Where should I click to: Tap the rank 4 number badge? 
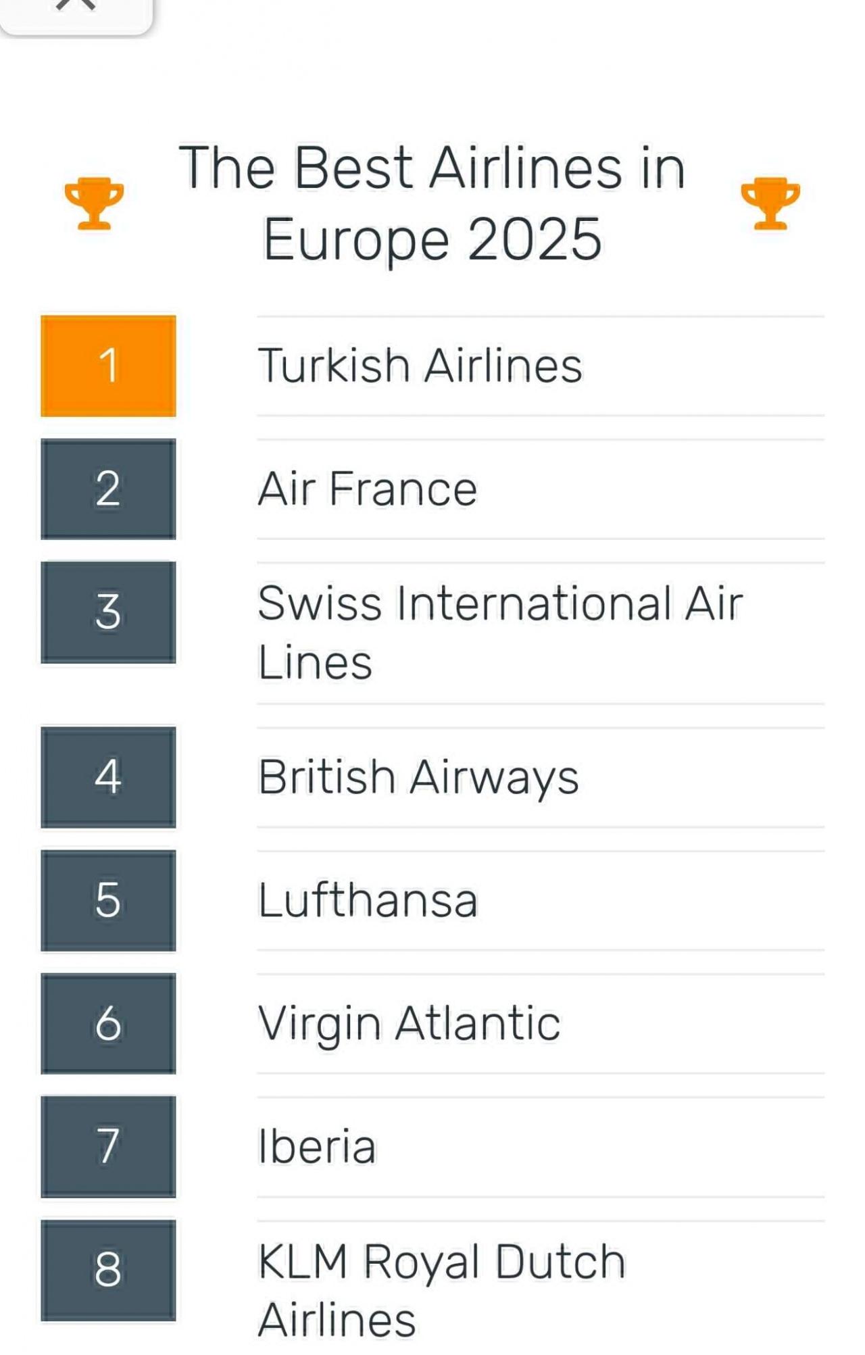point(108,777)
